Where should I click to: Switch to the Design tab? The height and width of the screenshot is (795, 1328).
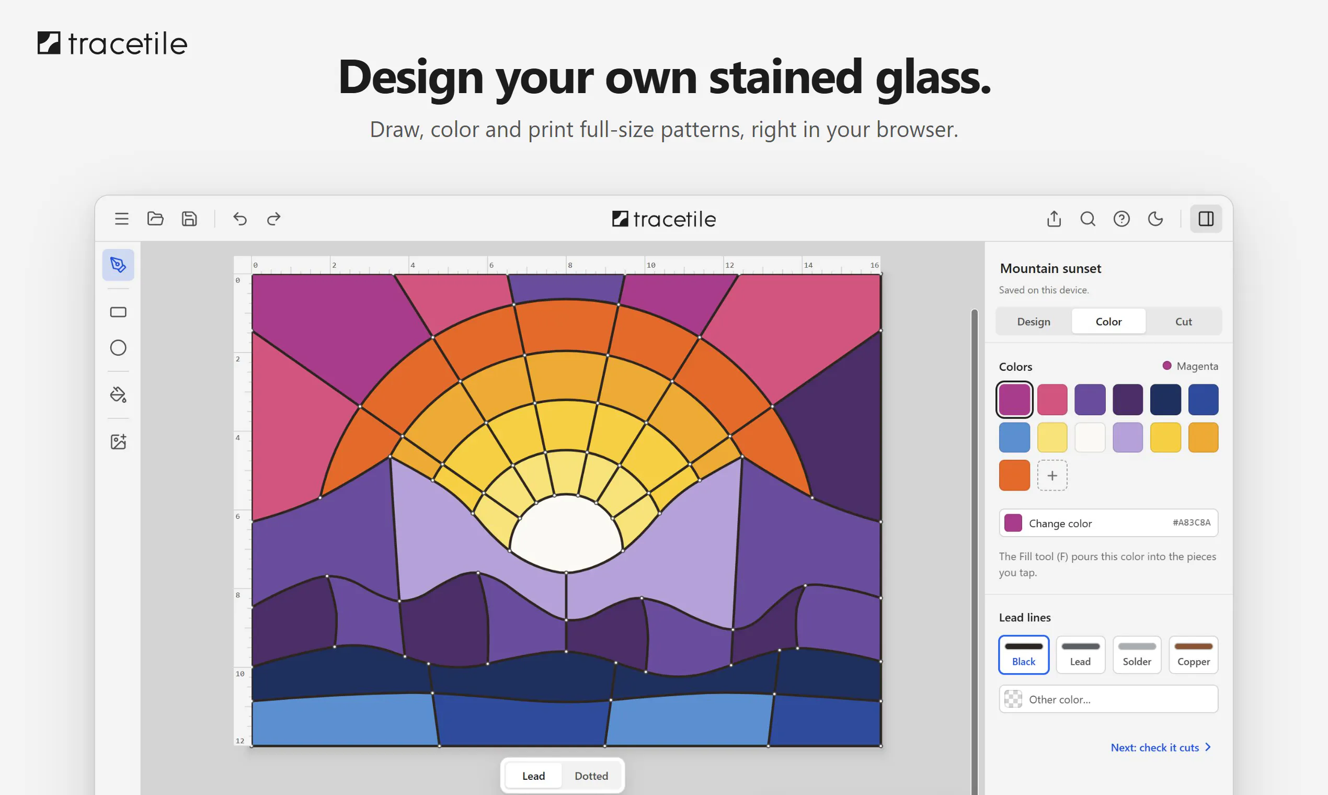tap(1034, 322)
